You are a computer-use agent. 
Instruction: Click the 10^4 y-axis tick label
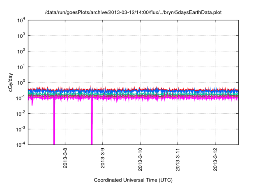[x=21, y=21]
